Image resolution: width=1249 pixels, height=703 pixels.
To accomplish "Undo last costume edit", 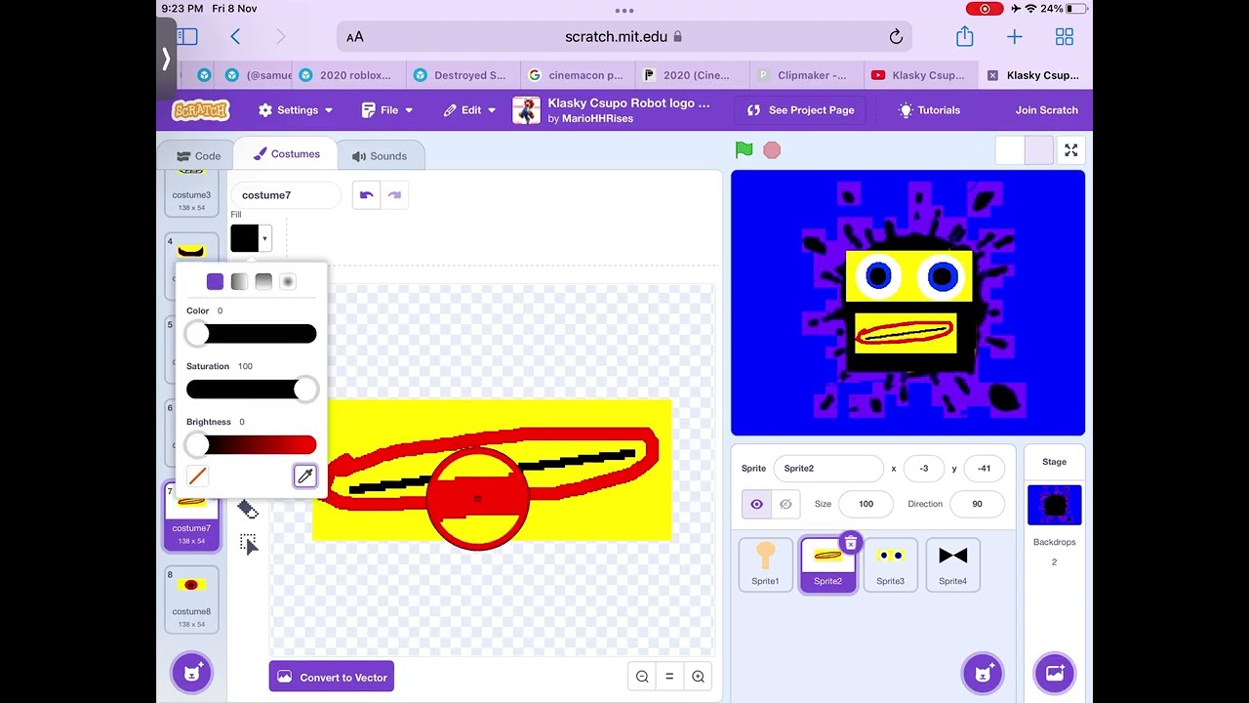I will point(367,195).
